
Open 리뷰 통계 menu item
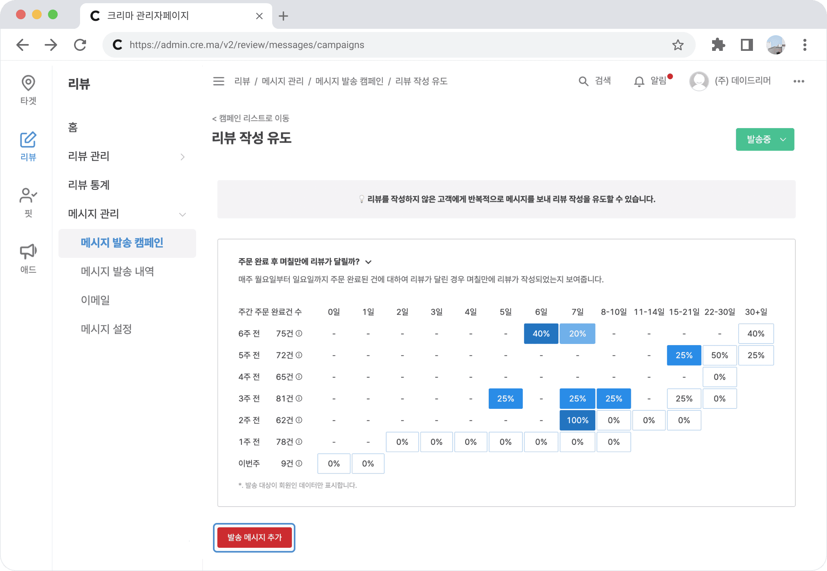click(x=89, y=185)
